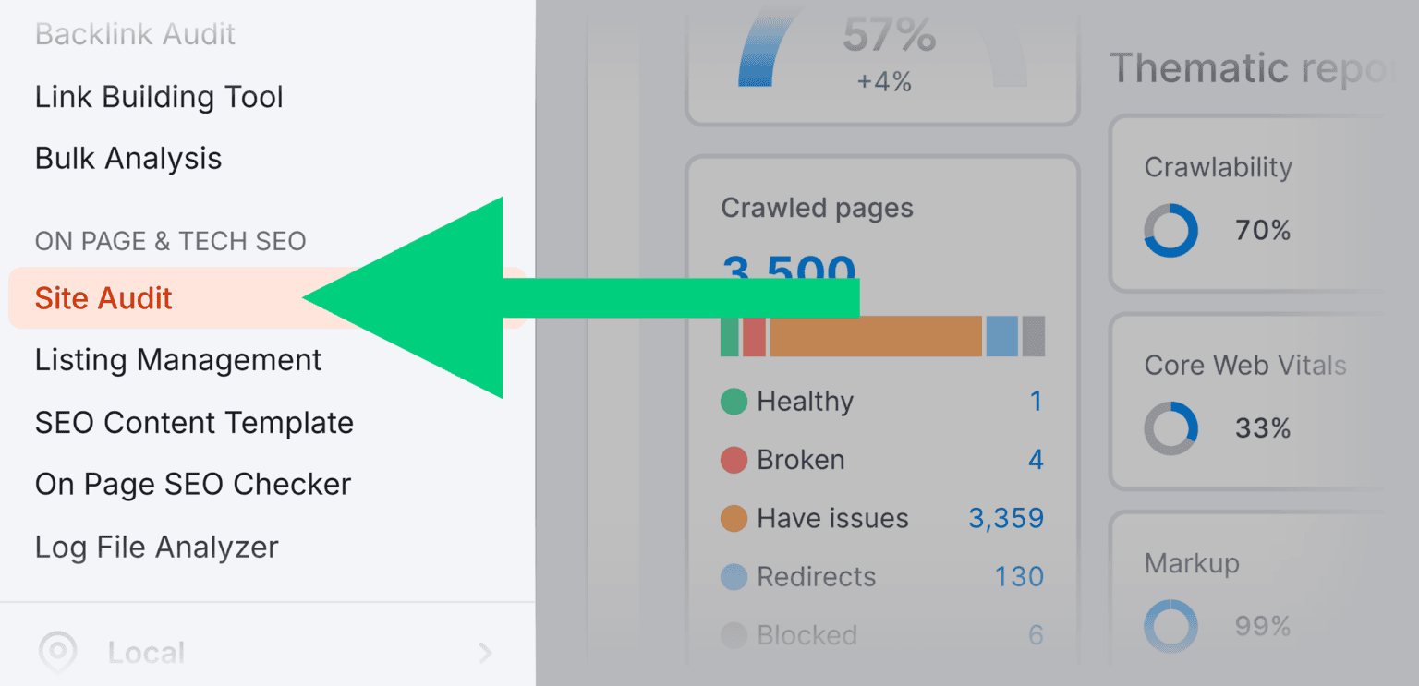Open Bulk Analysis from the sidebar

coord(128,158)
